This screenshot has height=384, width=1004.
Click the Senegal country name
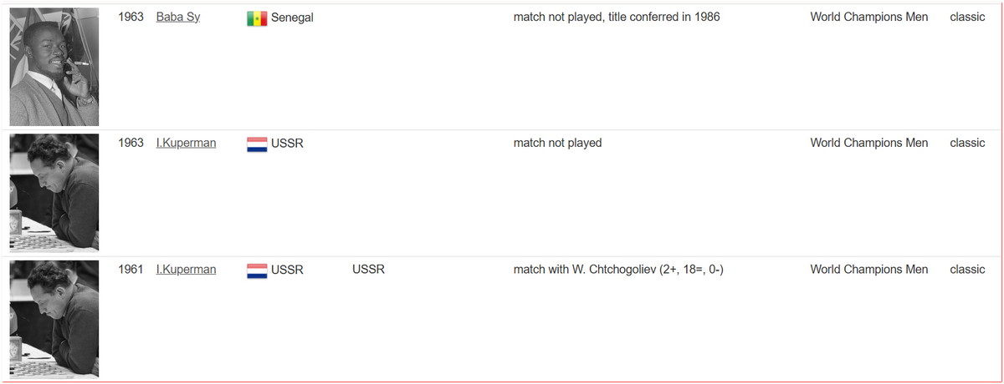pos(292,17)
